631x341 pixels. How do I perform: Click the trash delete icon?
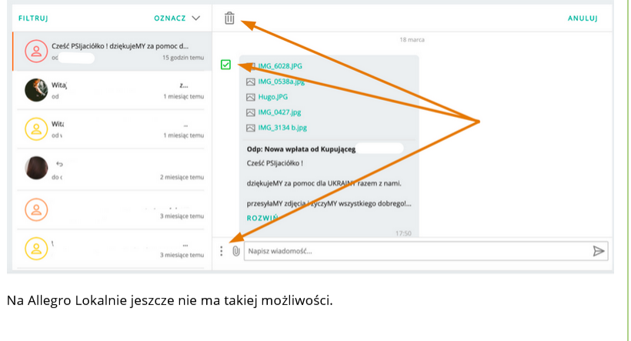coord(229,18)
